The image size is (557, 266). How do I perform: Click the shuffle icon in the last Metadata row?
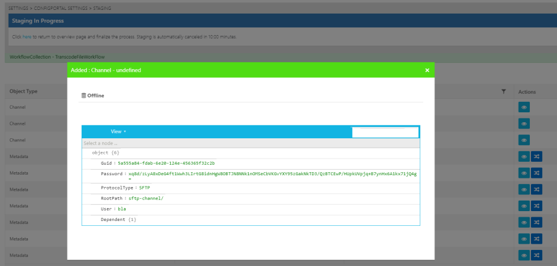(x=537, y=255)
